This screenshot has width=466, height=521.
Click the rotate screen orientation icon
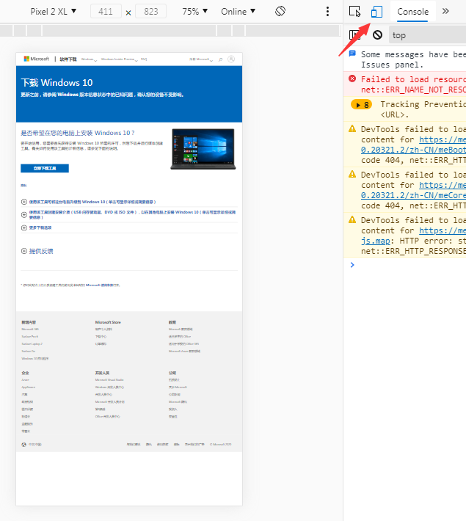[280, 12]
